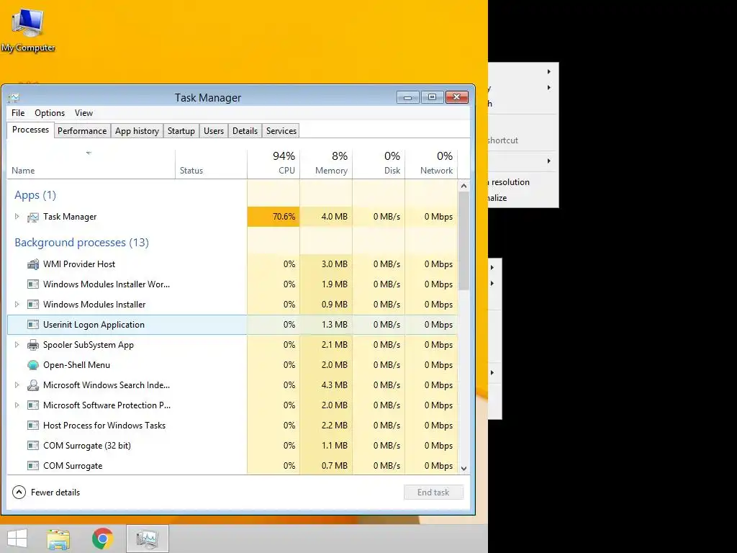Click the 4.3 MB memory cell

pos(326,385)
